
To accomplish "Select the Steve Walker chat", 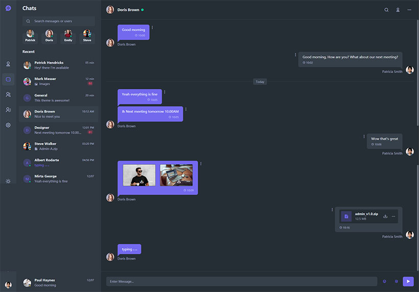I will (x=59, y=147).
